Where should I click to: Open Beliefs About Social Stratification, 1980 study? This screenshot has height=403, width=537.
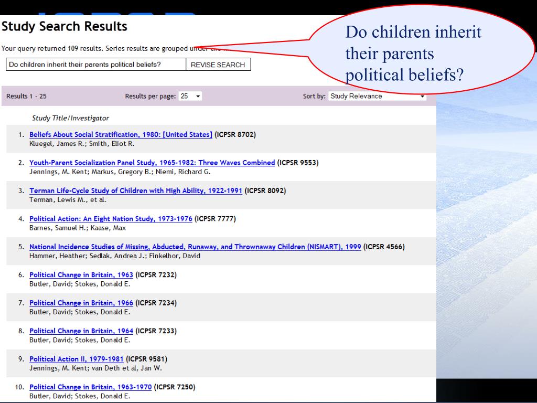[x=121, y=134]
